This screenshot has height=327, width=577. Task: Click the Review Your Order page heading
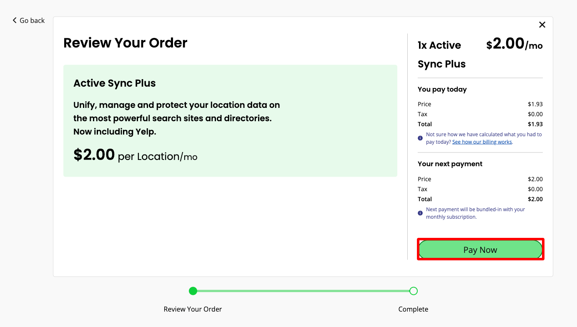tap(125, 43)
